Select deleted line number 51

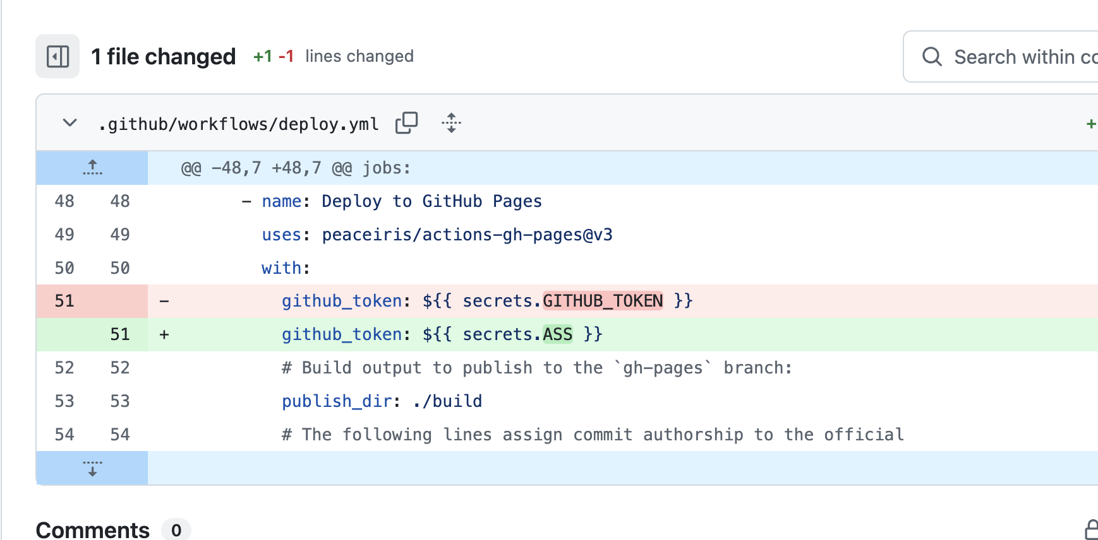point(64,301)
